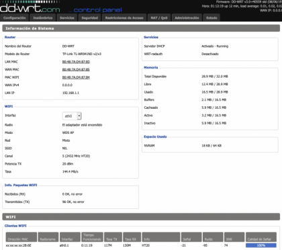Open the Servicios tab
This screenshot has width=282, height=250.
67,18
